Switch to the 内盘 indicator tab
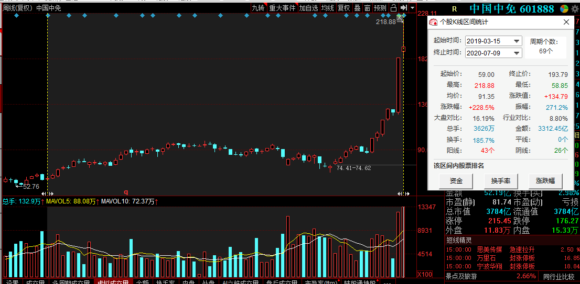The width and height of the screenshot is (580, 284). pyautogui.click(x=189, y=282)
